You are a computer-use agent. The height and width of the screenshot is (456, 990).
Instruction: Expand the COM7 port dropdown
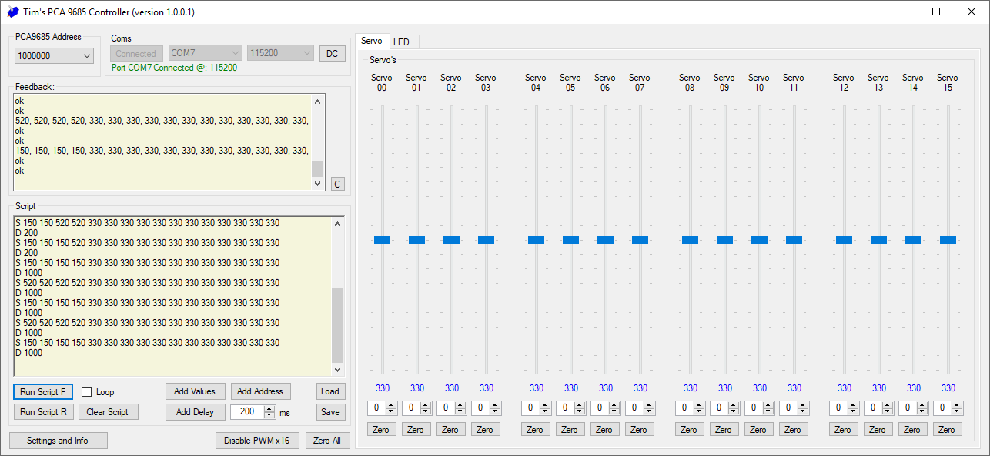[x=205, y=53]
